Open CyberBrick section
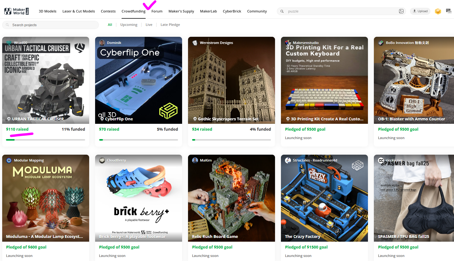Image resolution: width=454 pixels, height=261 pixels. [x=232, y=11]
